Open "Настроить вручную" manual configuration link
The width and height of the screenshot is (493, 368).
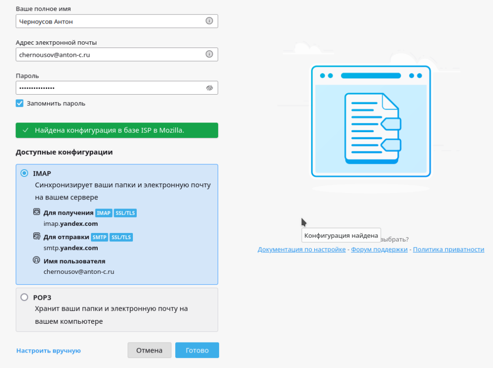coord(49,351)
